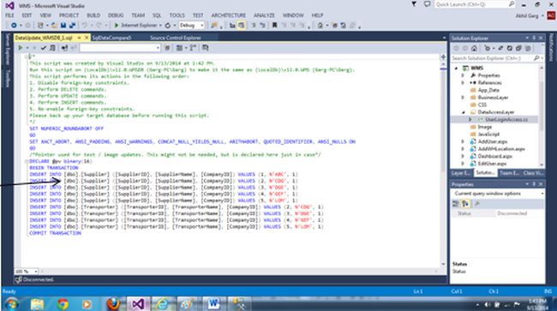Click the Categorized icon in Properties panel
The height and width of the screenshot is (311, 557).
[455, 203]
